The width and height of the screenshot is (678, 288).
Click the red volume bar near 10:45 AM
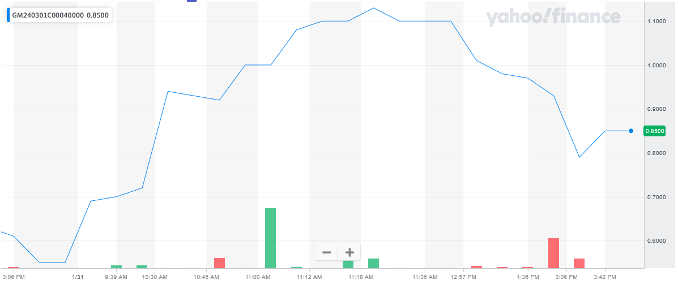[x=219, y=263]
